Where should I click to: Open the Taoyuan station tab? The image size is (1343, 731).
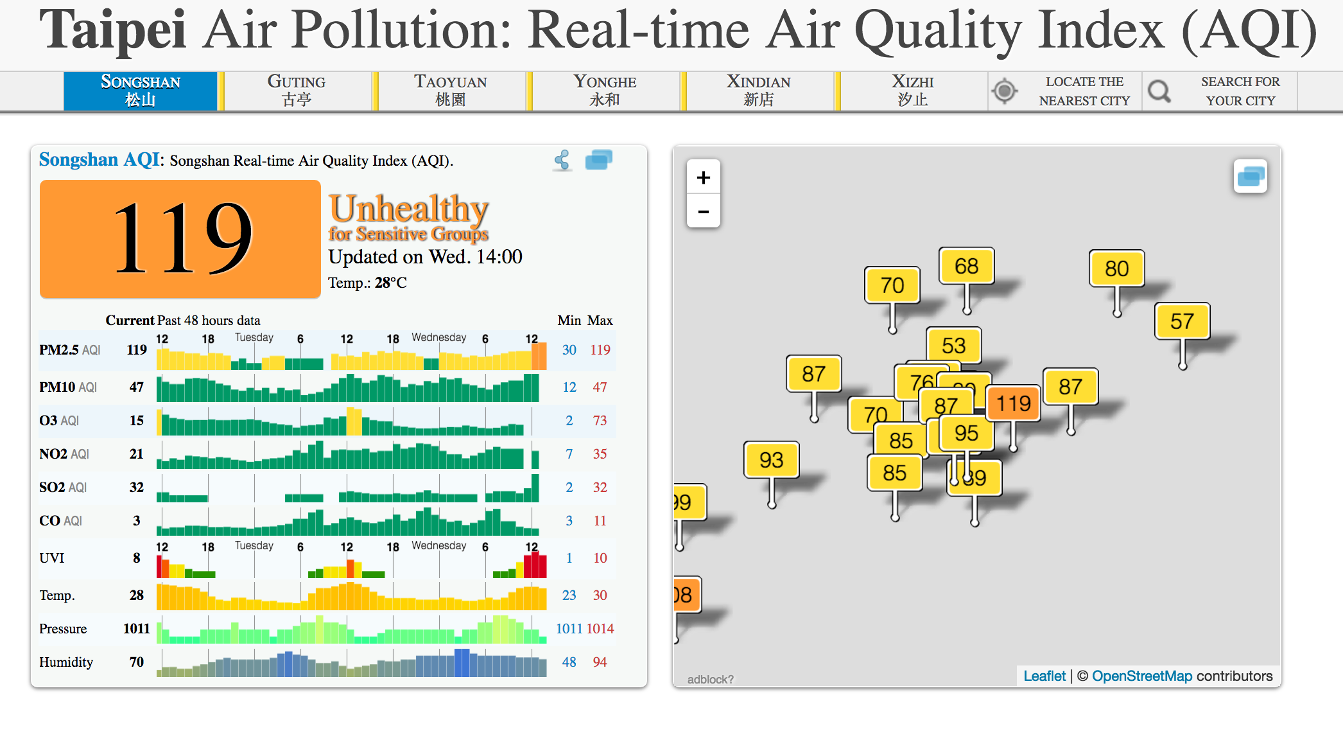click(x=450, y=91)
